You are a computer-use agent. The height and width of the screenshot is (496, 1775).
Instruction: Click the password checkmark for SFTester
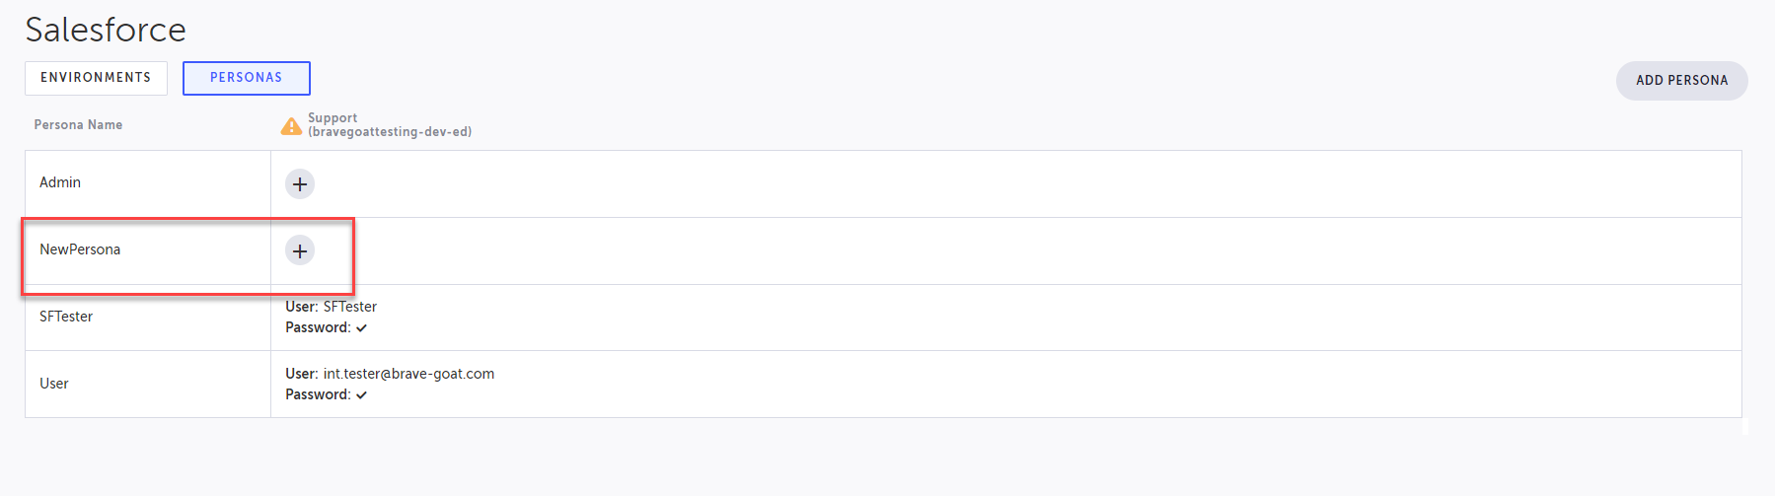[362, 328]
